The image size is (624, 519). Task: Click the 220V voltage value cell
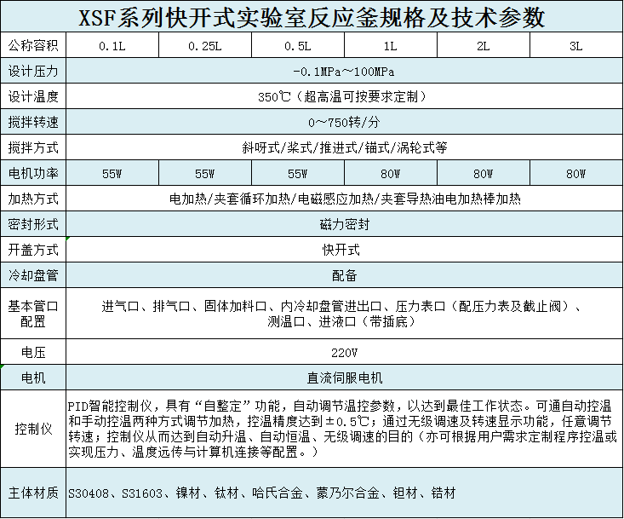coord(344,352)
